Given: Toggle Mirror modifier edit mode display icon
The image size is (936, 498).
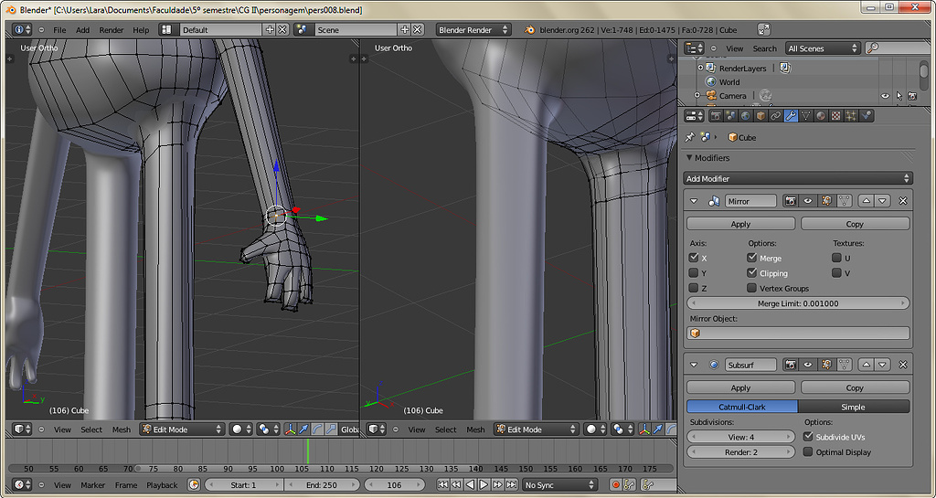Looking at the screenshot, I should pos(826,201).
